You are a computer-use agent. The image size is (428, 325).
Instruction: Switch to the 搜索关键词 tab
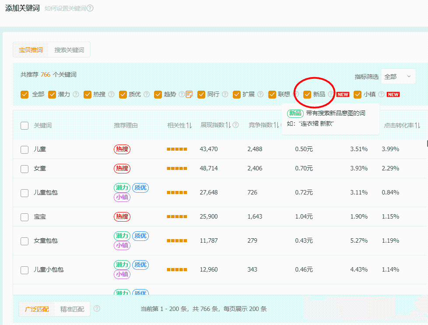69,50
